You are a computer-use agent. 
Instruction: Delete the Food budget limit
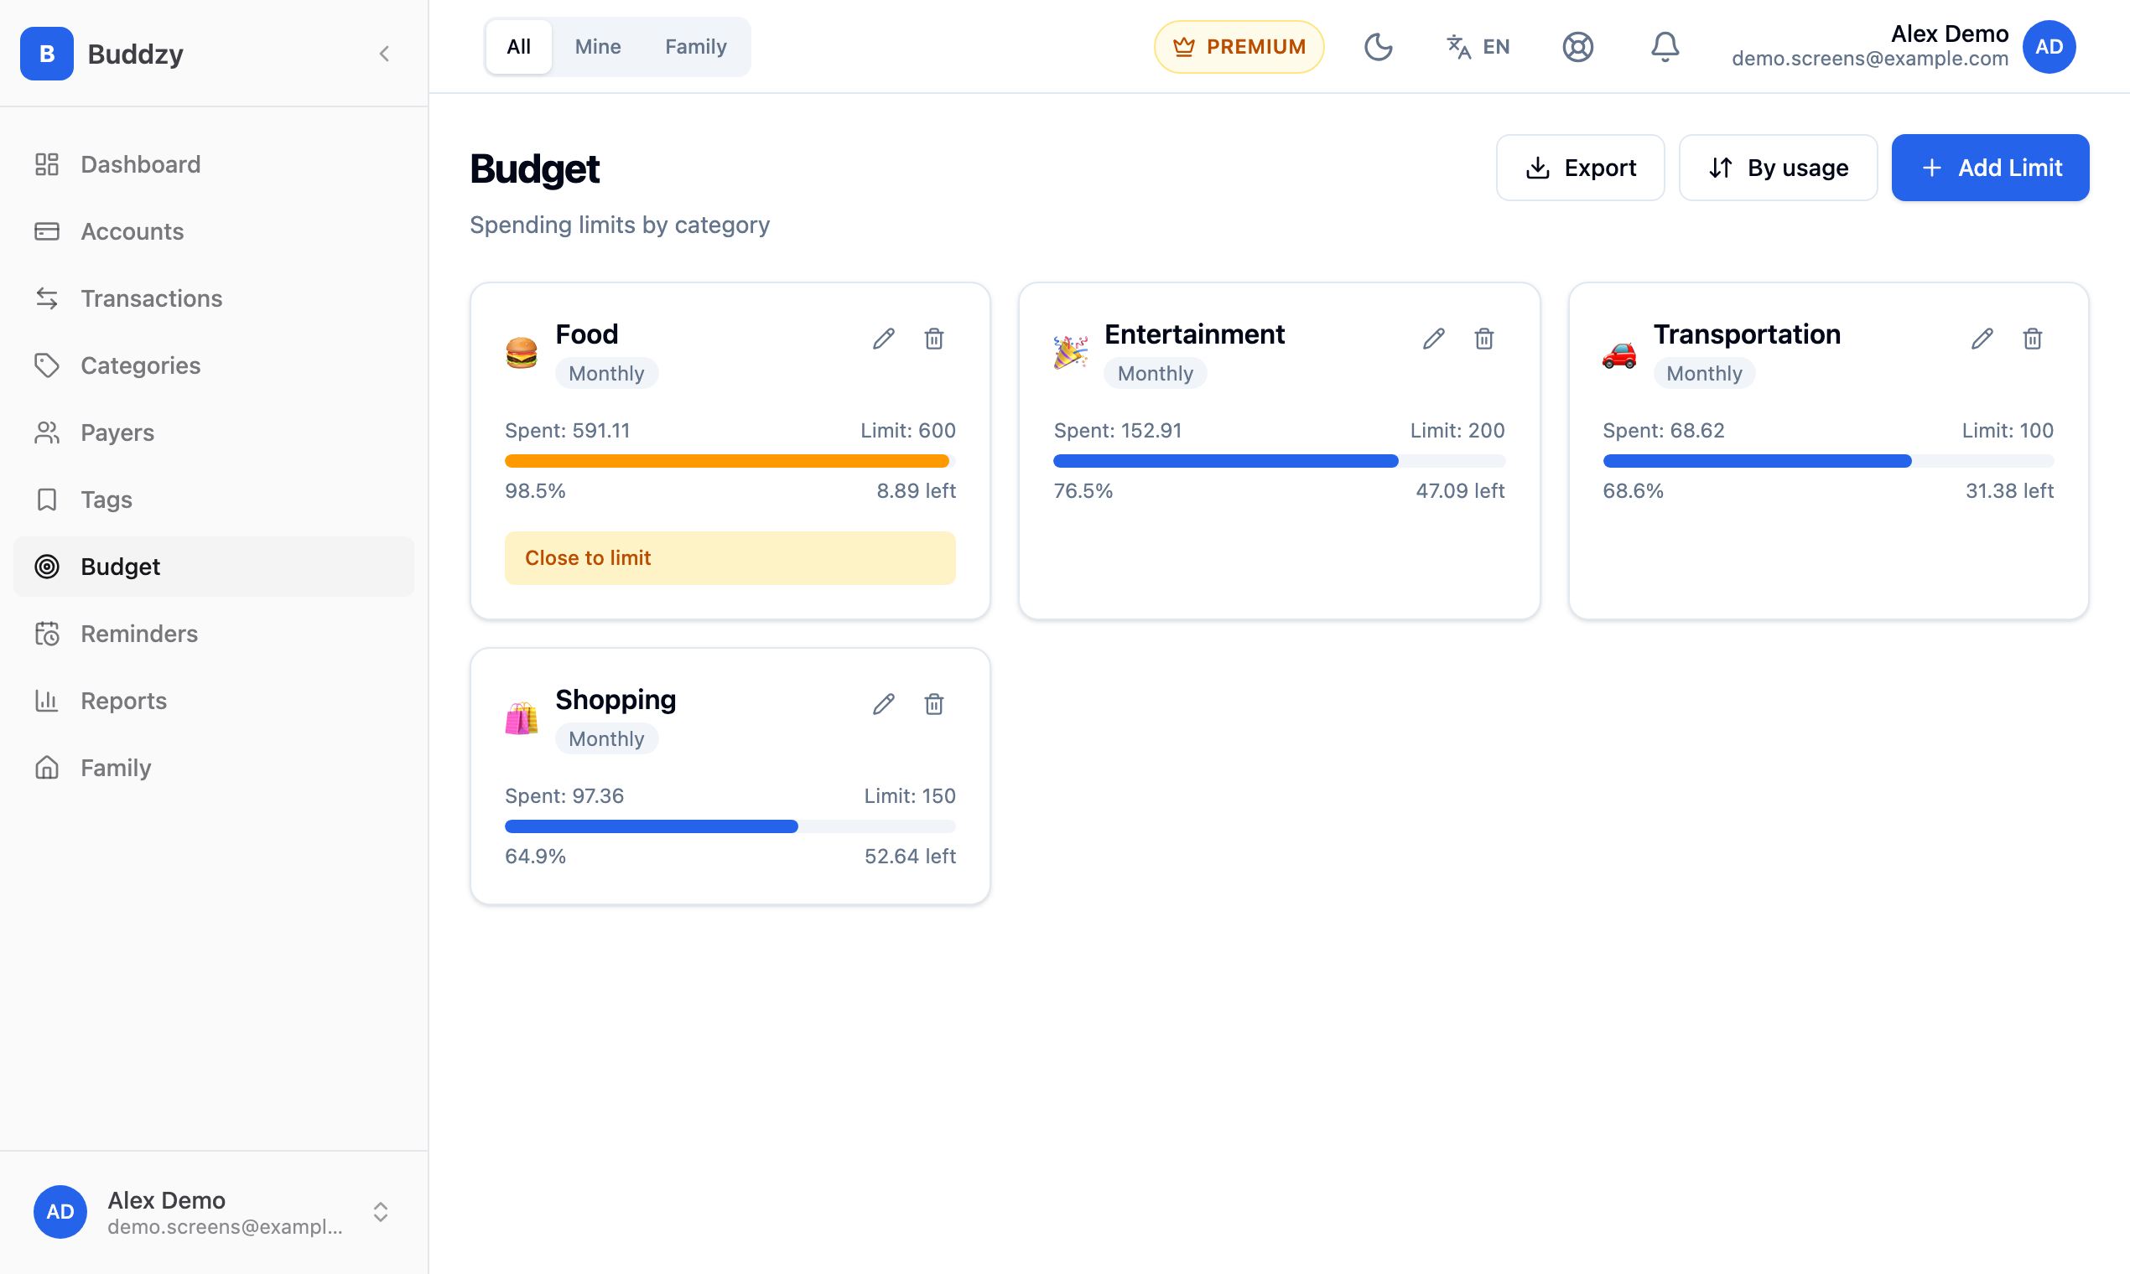point(933,339)
